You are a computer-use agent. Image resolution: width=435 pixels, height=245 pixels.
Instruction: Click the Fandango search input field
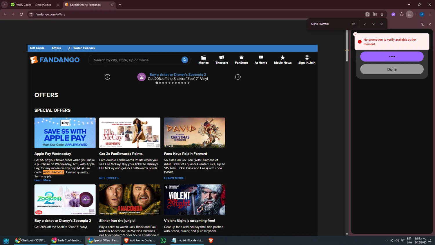point(135,60)
